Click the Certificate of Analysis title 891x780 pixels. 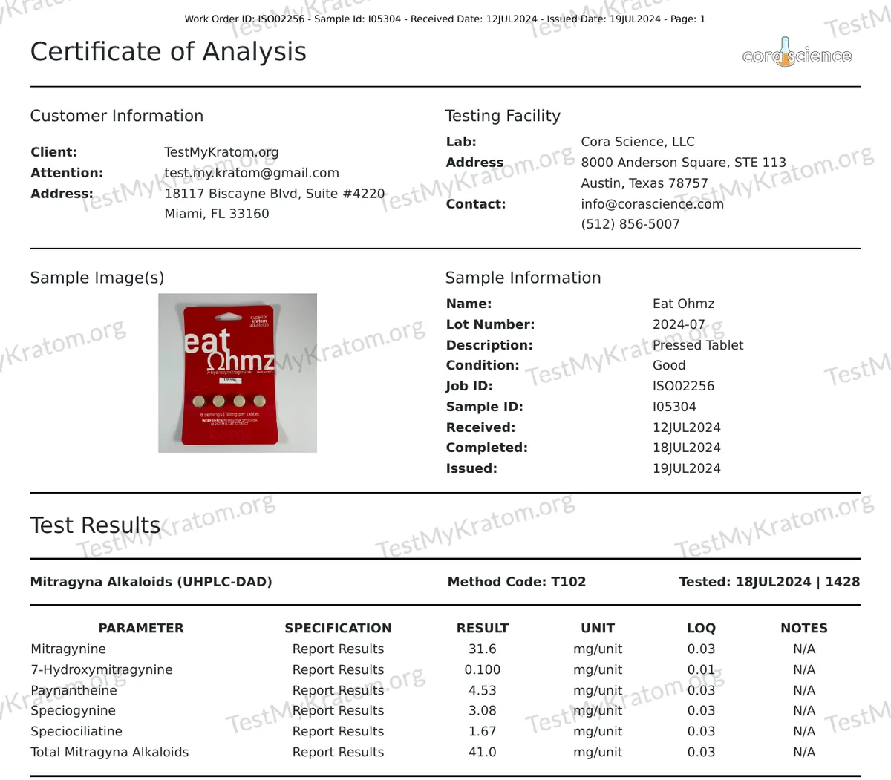coord(169,52)
